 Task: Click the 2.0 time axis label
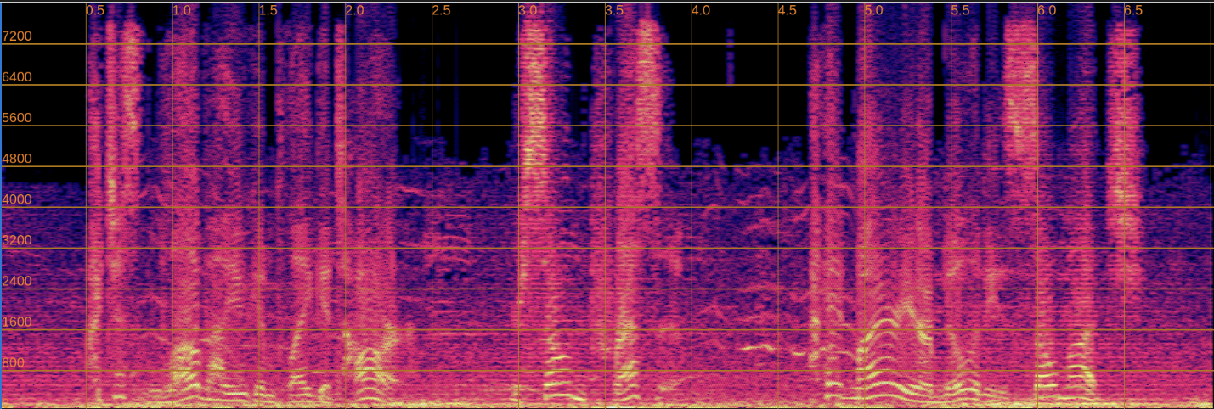click(355, 10)
